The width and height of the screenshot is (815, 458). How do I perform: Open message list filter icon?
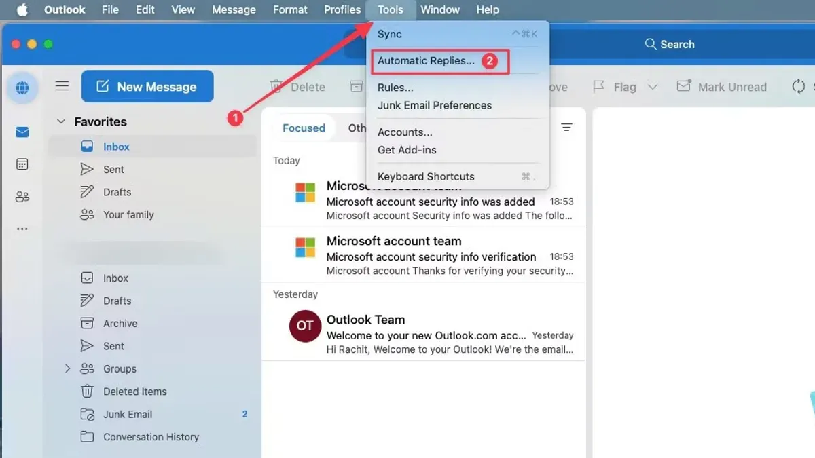[566, 128]
